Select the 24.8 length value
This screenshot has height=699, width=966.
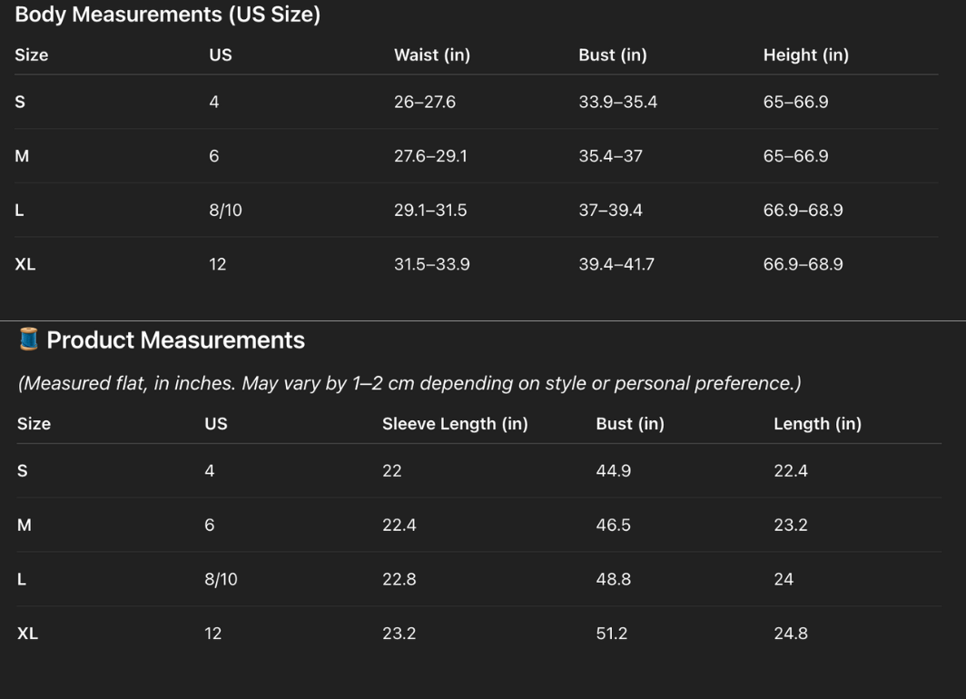click(x=790, y=634)
